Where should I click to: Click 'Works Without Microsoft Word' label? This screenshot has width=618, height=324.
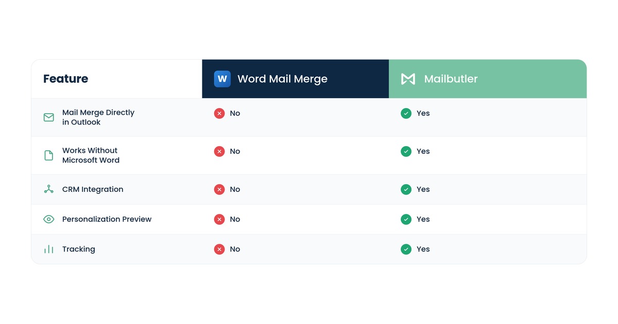[91, 155]
